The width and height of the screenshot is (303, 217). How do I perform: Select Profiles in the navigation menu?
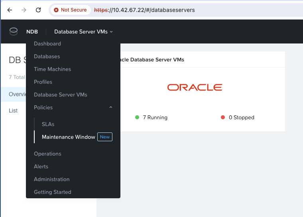[43, 82]
